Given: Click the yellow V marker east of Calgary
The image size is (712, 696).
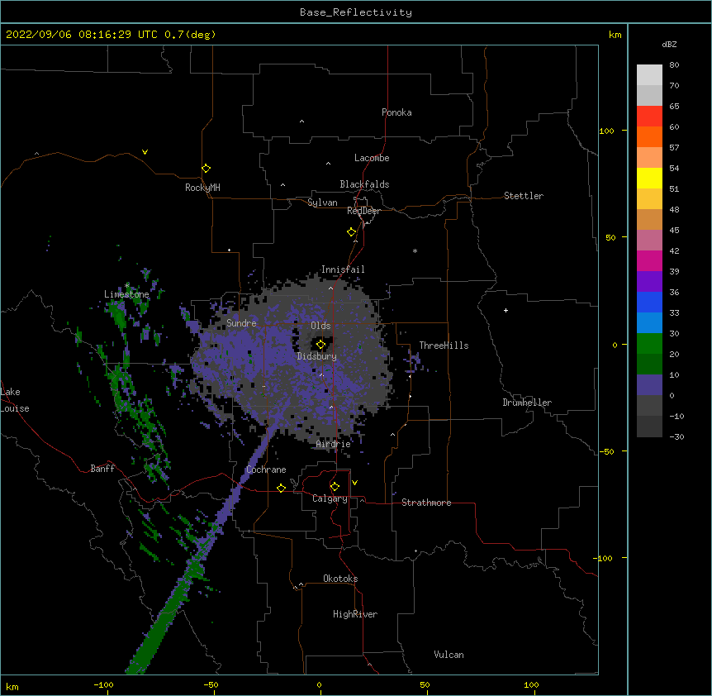Looking at the screenshot, I should (x=354, y=483).
